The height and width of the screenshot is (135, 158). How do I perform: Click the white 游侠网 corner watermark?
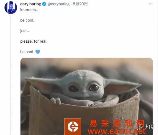146,127
